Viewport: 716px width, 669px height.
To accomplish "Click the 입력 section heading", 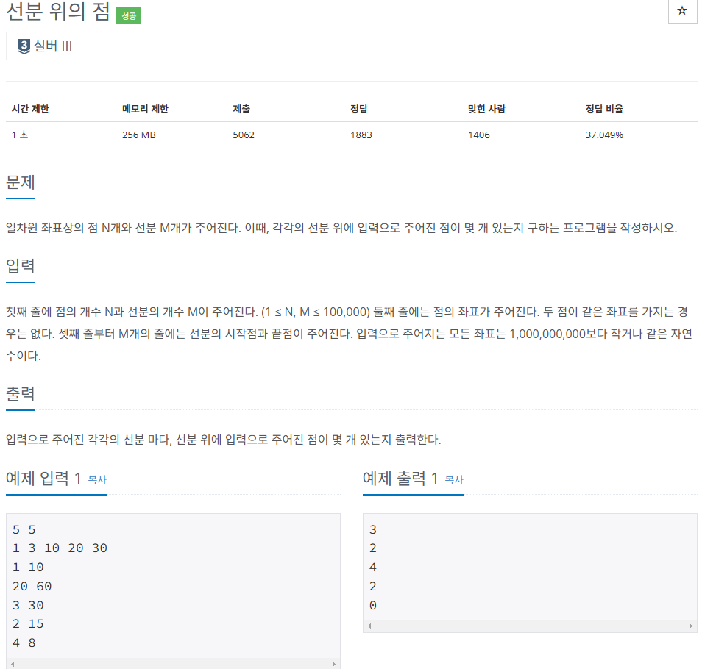I will click(x=21, y=265).
